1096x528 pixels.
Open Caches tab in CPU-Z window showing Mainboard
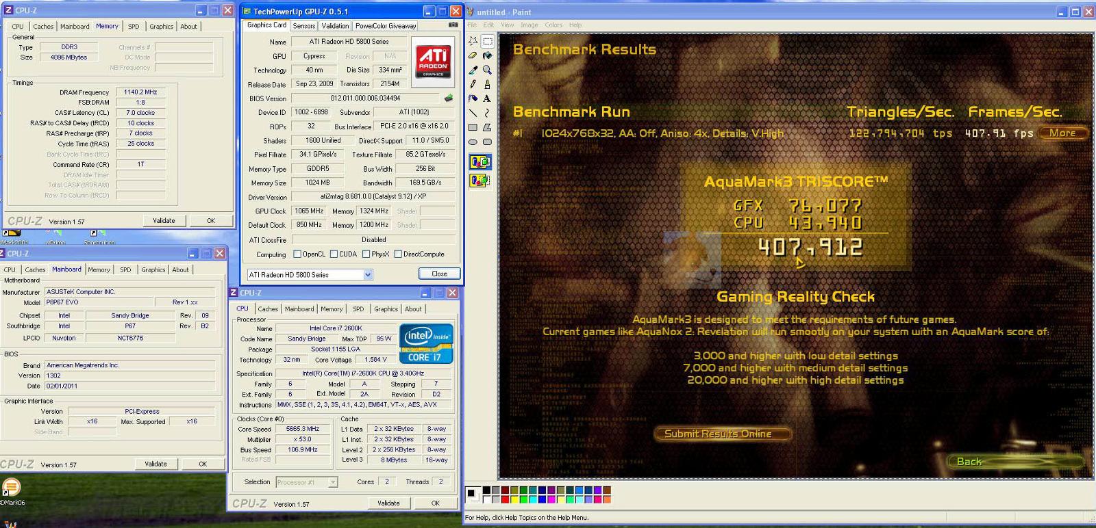pyautogui.click(x=35, y=270)
